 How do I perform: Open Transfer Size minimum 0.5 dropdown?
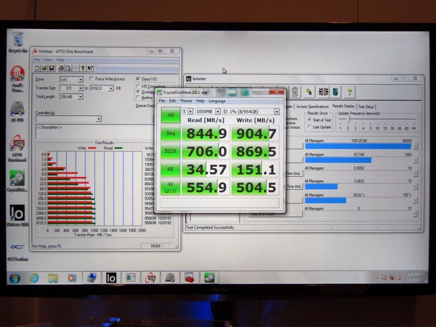coord(80,88)
